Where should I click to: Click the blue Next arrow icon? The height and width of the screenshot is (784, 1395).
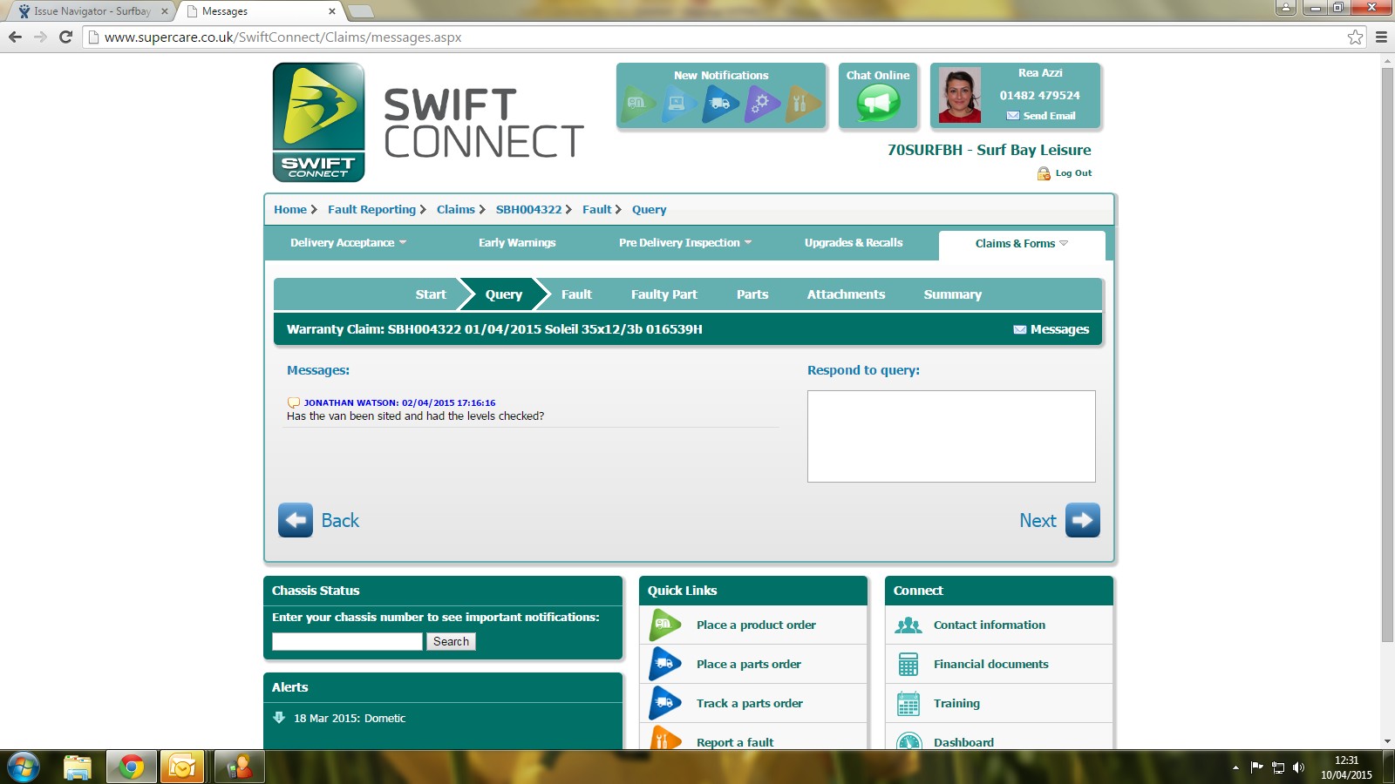pyautogui.click(x=1083, y=520)
